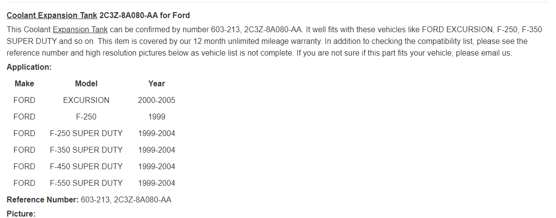
Task: Click the 2C3Z-8A080-AA for Ford title text
Action: 145,16
